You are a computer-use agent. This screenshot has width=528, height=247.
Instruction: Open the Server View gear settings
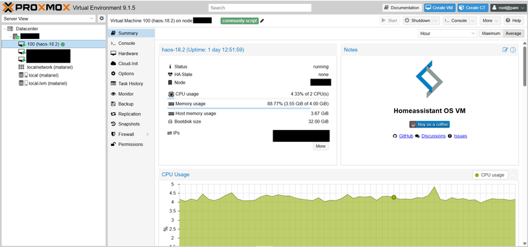102,18
